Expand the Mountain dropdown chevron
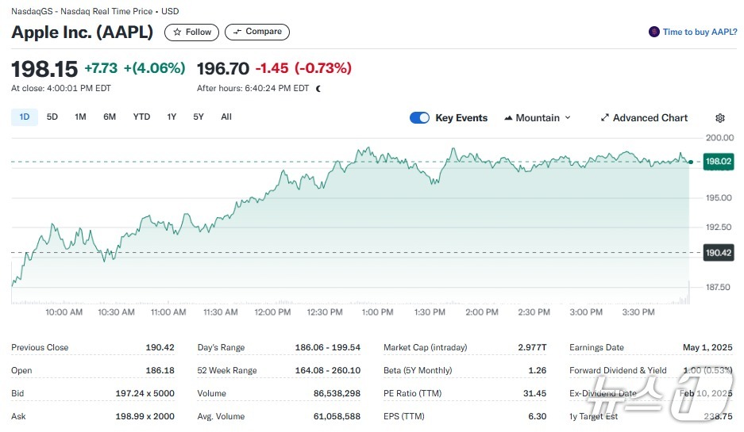The image size is (744, 432). click(x=568, y=118)
